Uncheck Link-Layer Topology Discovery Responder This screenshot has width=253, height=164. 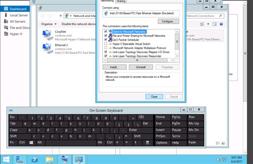coord(106,56)
